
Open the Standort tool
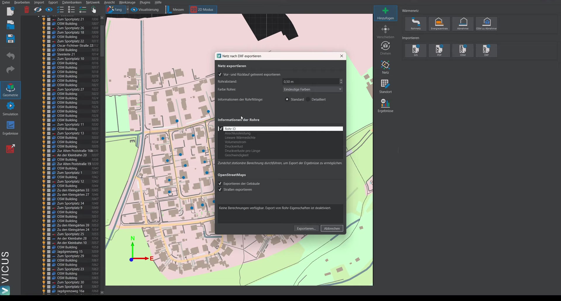(385, 87)
